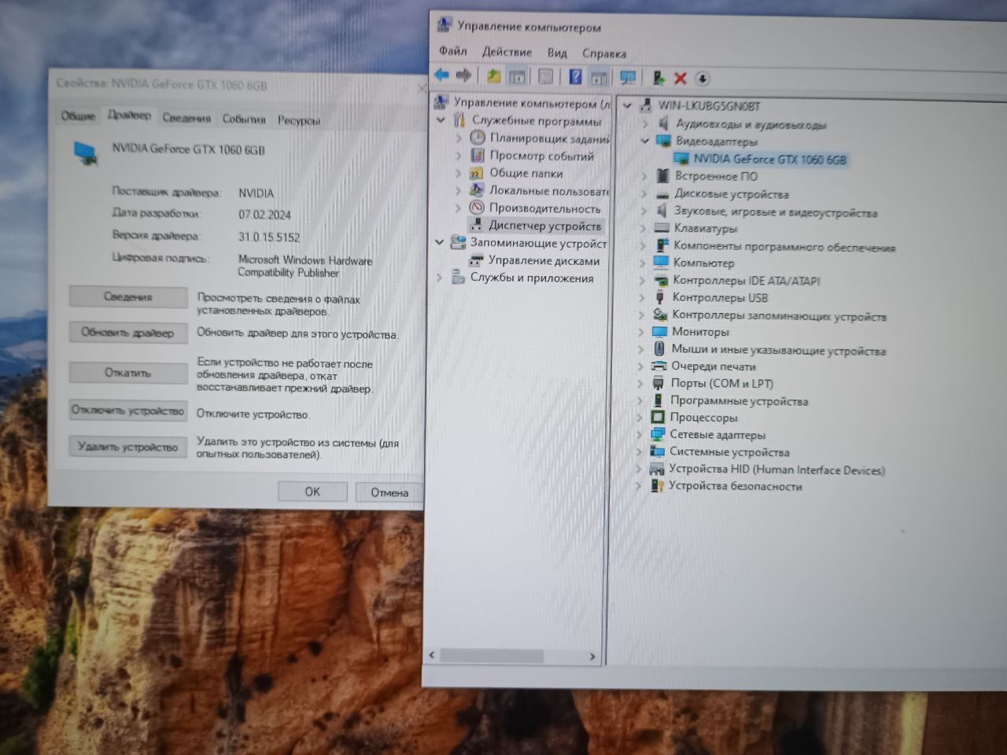Expand the Дисковые устройства category
The height and width of the screenshot is (755, 1007).
click(x=644, y=193)
